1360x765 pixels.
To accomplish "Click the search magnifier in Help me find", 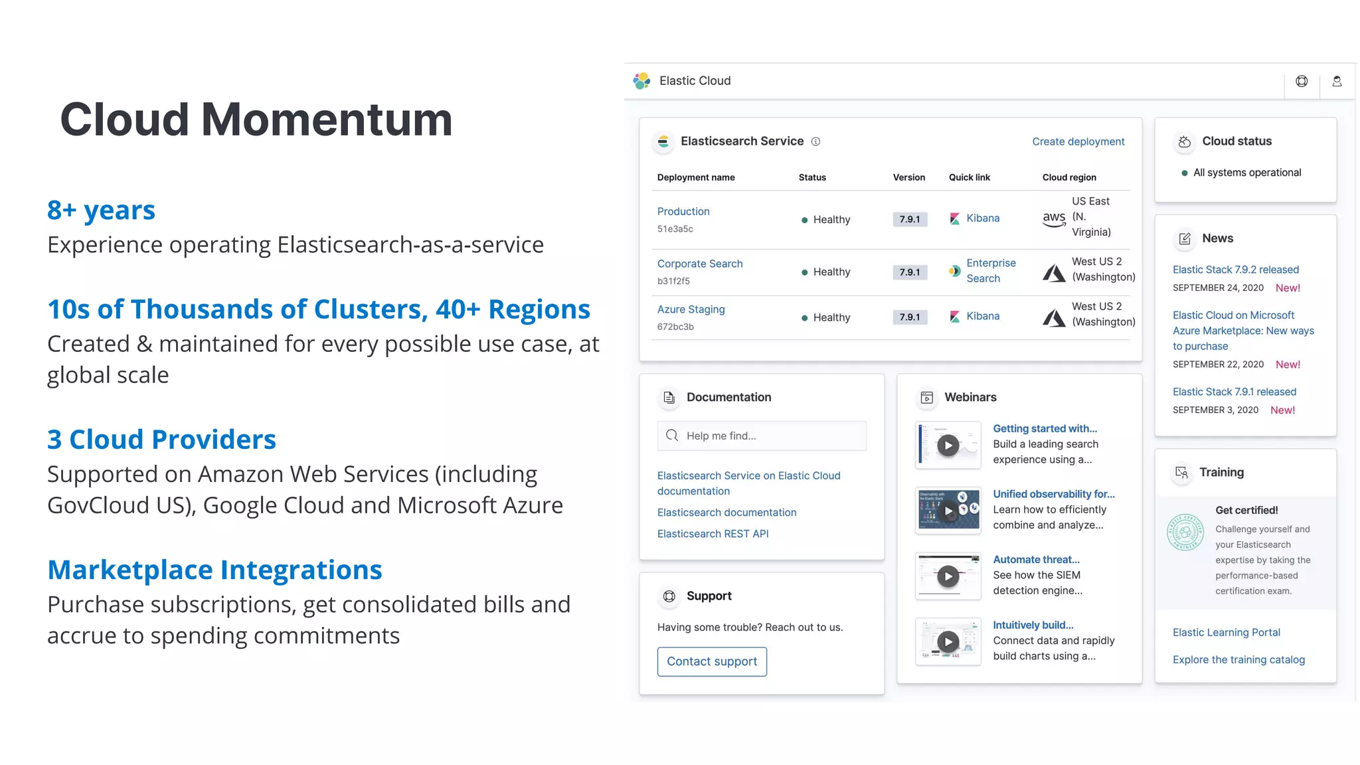I will click(x=672, y=436).
